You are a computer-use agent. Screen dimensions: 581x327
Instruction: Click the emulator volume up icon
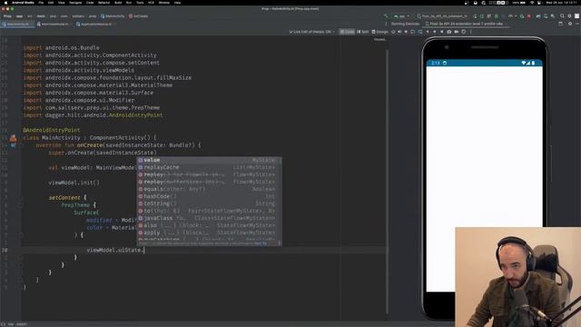click(x=399, y=32)
